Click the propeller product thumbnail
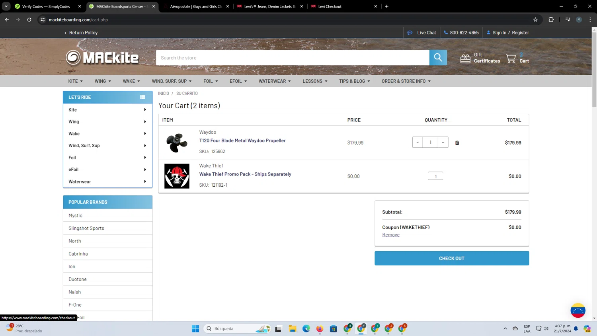Viewport: 597px width, 336px height. (177, 143)
